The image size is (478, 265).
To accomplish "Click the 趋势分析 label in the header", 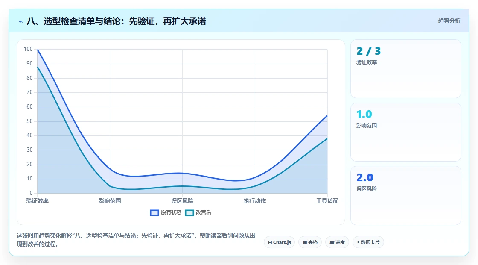I will pos(449,21).
